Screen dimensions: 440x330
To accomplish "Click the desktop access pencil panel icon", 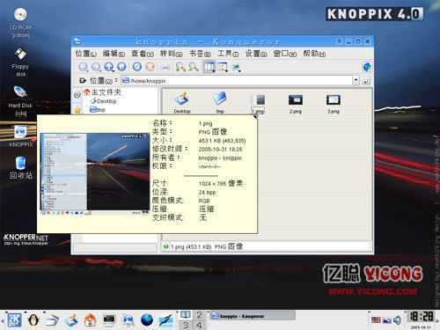I will click(71, 320).
